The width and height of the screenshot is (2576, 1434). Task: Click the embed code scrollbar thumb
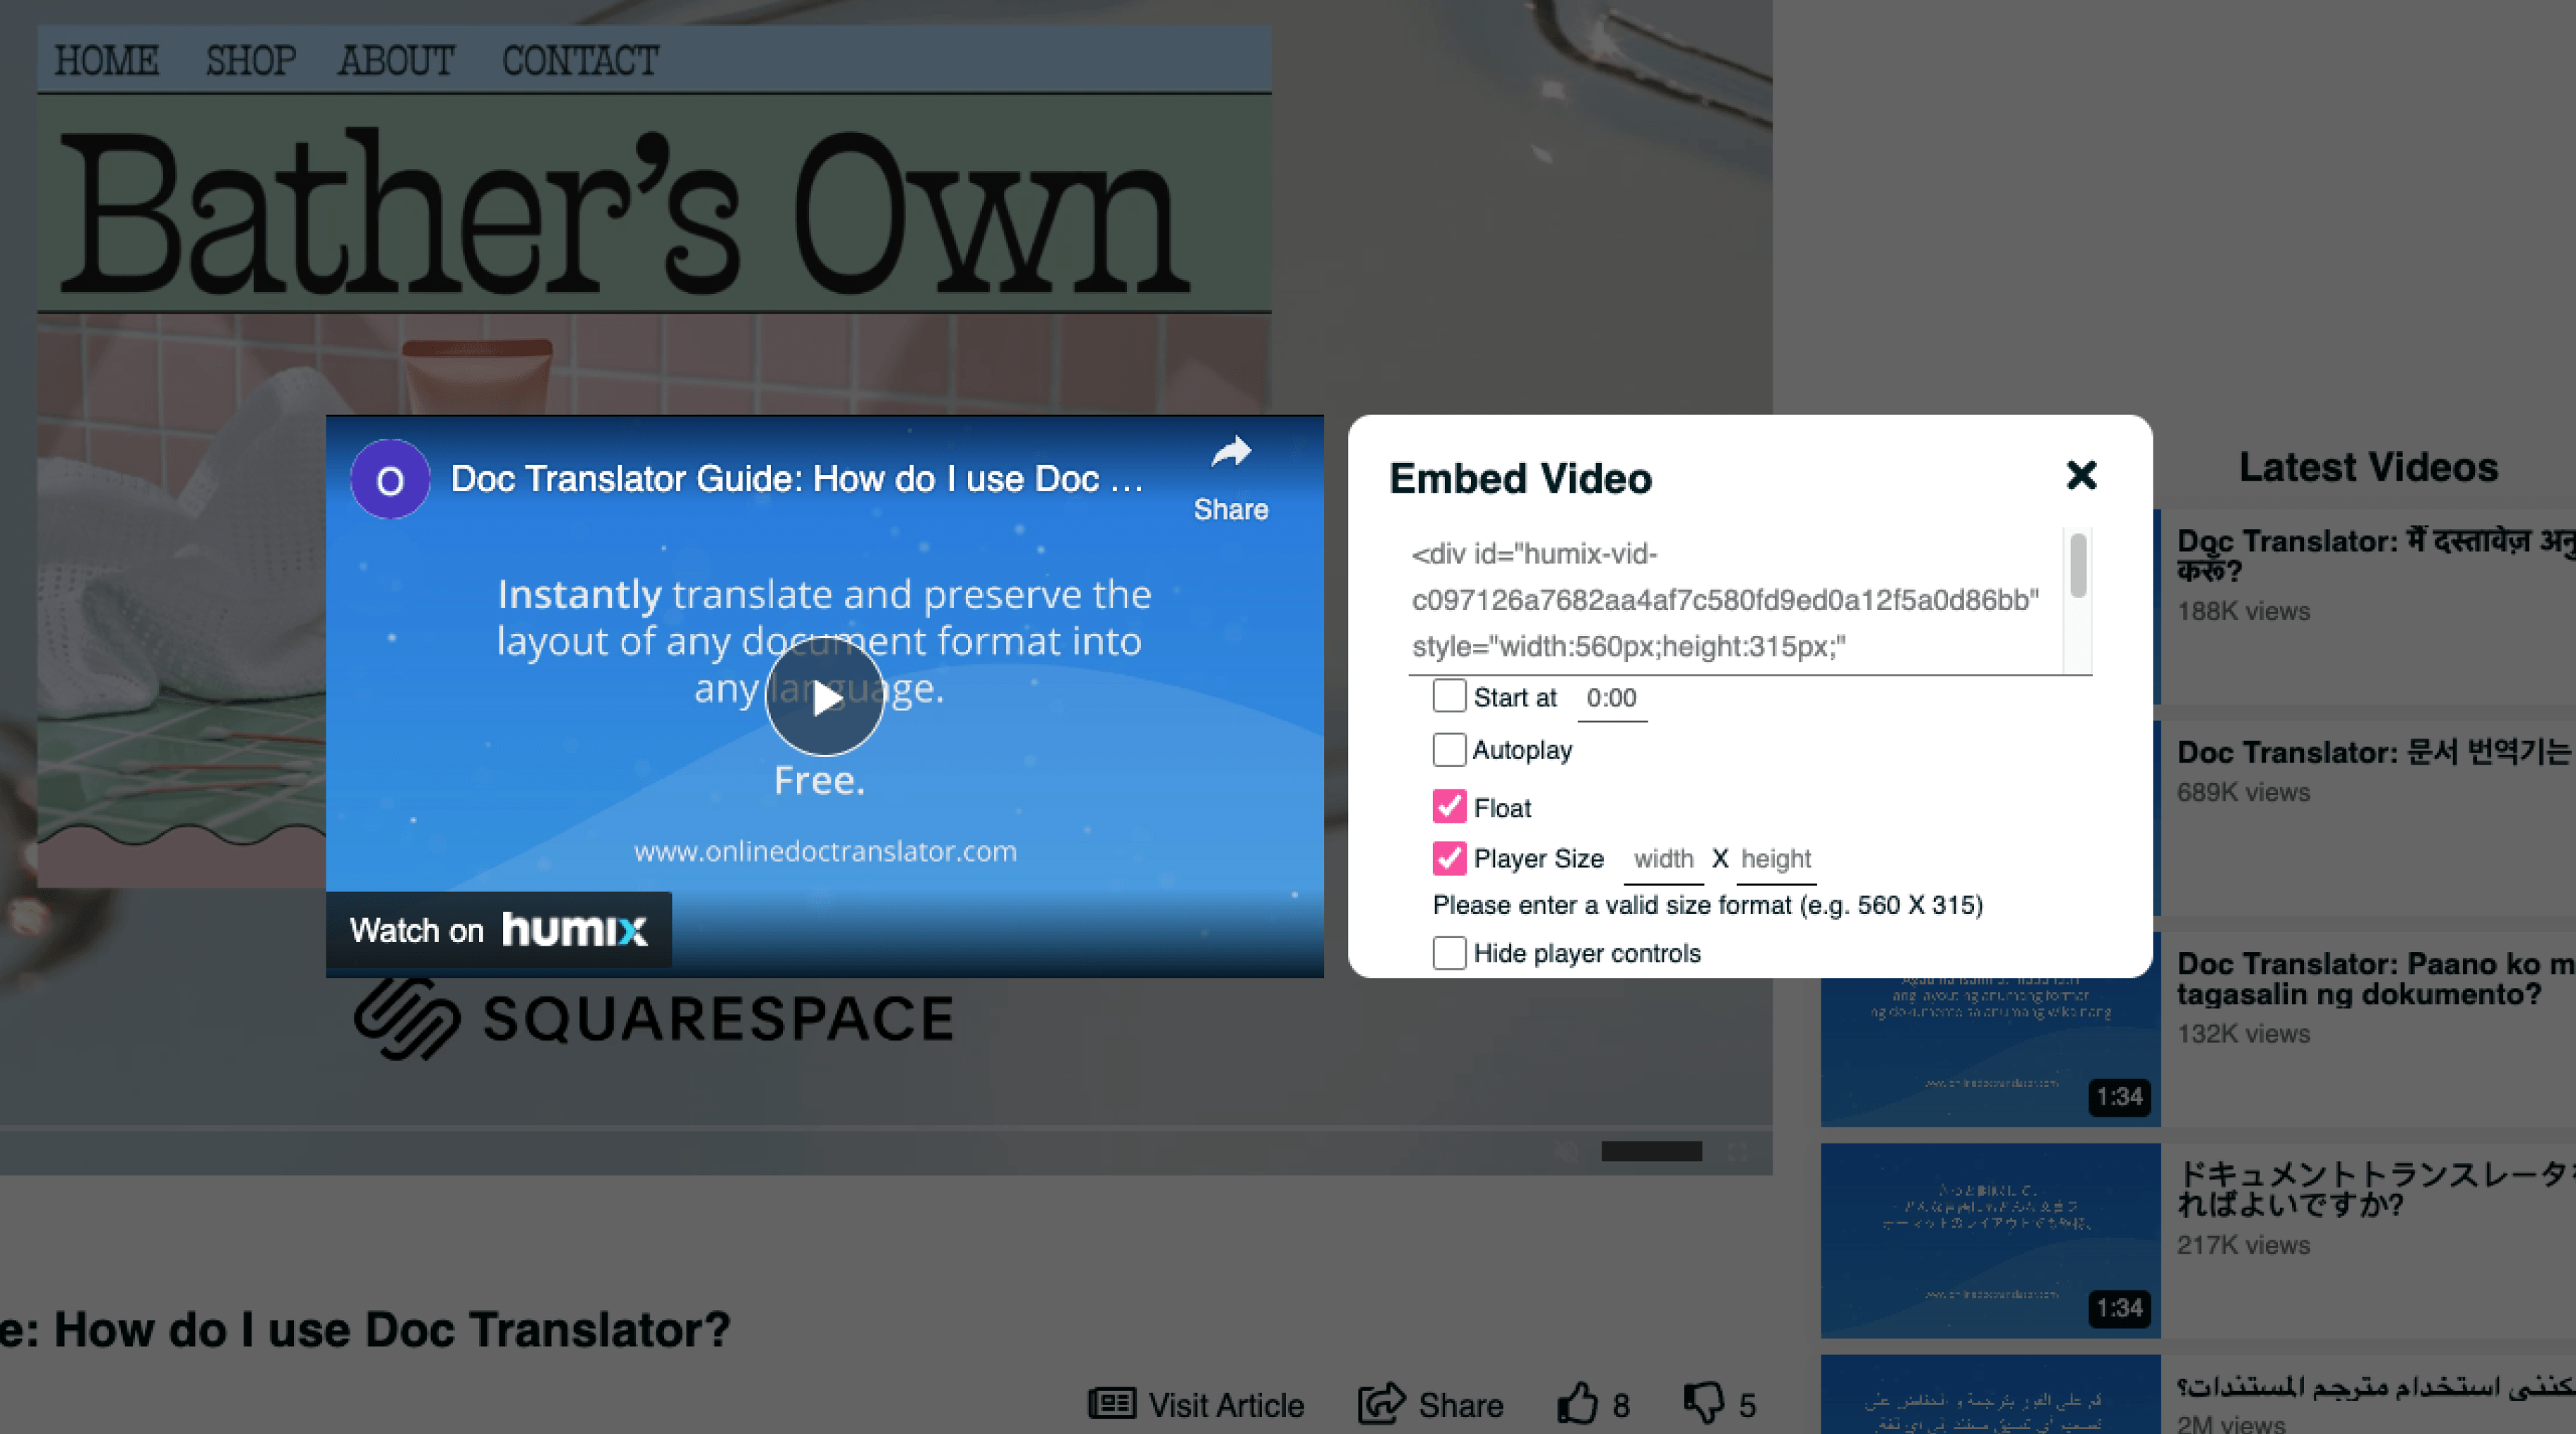[x=2078, y=565]
